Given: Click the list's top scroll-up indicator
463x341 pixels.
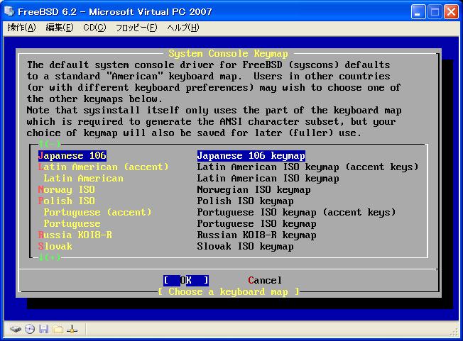Looking at the screenshot, I should (x=50, y=144).
